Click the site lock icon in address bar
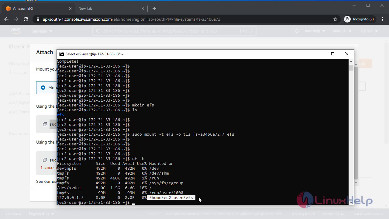 pos(38,19)
